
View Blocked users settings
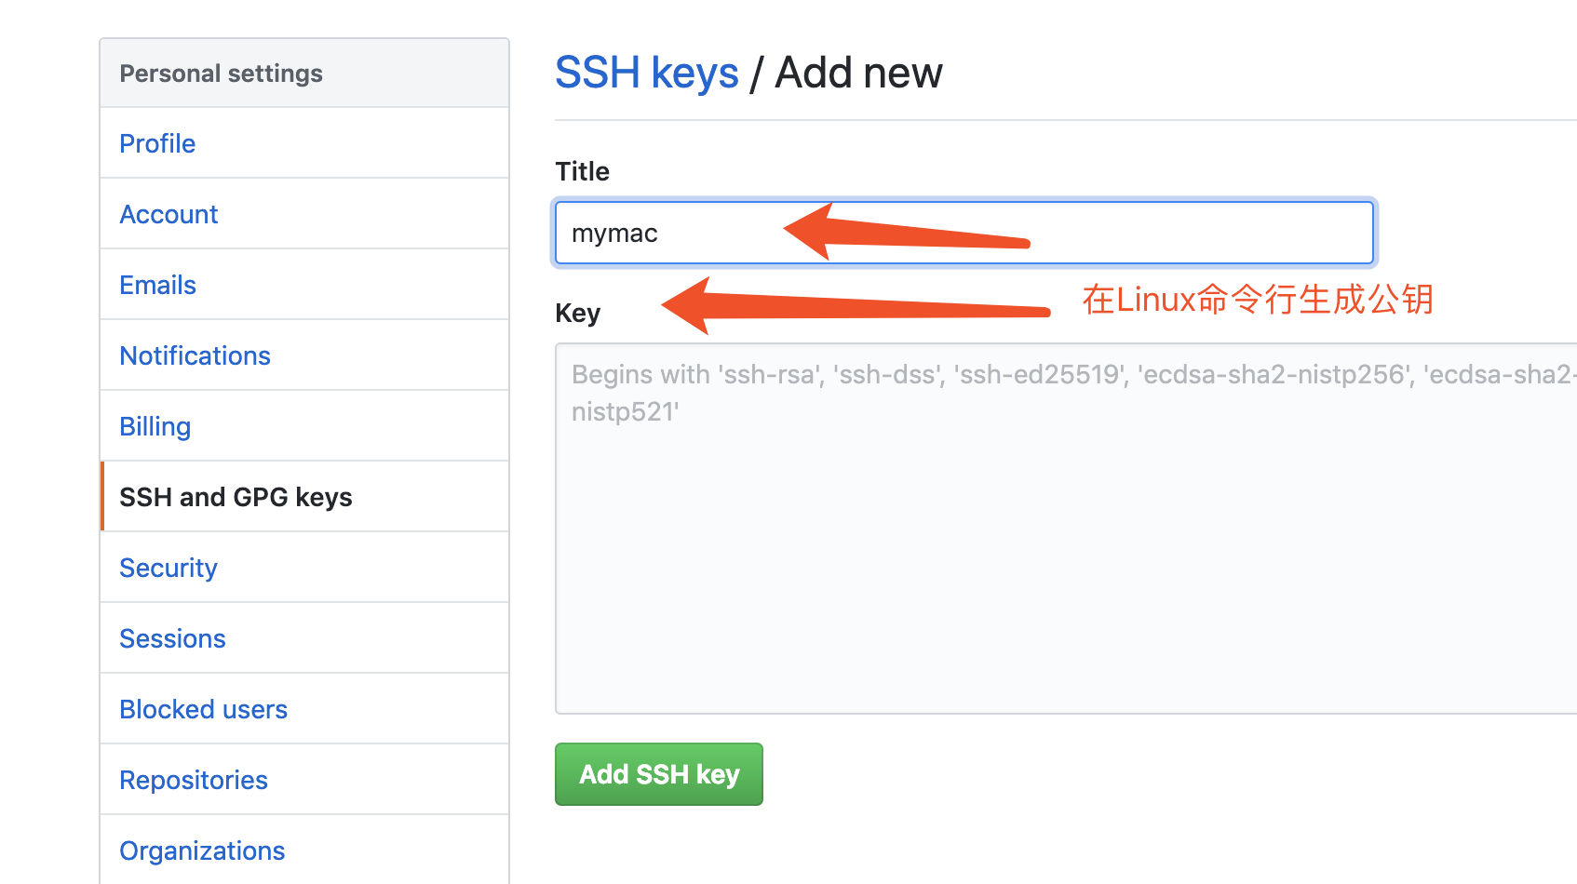point(203,709)
